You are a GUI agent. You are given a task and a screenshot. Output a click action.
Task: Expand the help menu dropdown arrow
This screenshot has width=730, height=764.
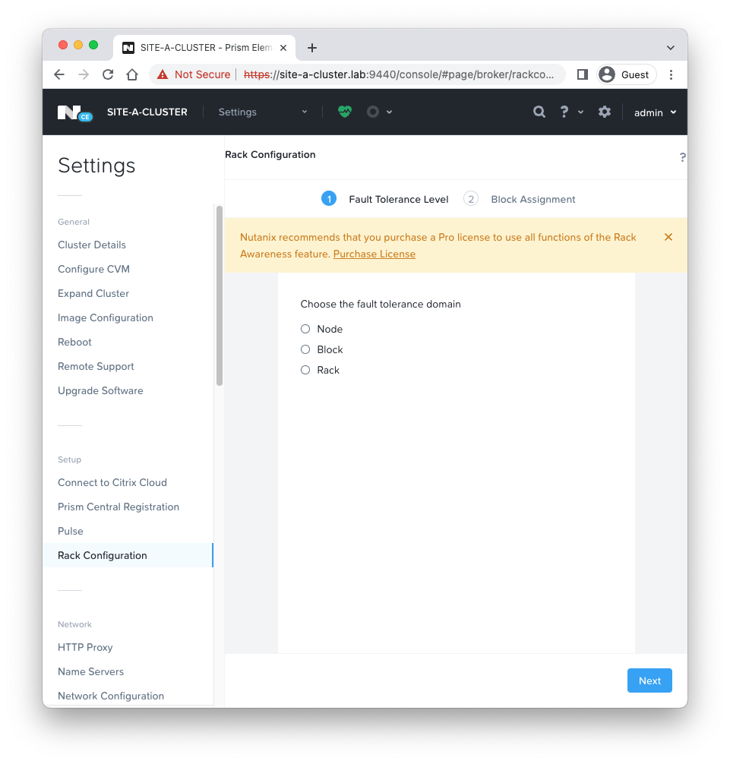(580, 112)
